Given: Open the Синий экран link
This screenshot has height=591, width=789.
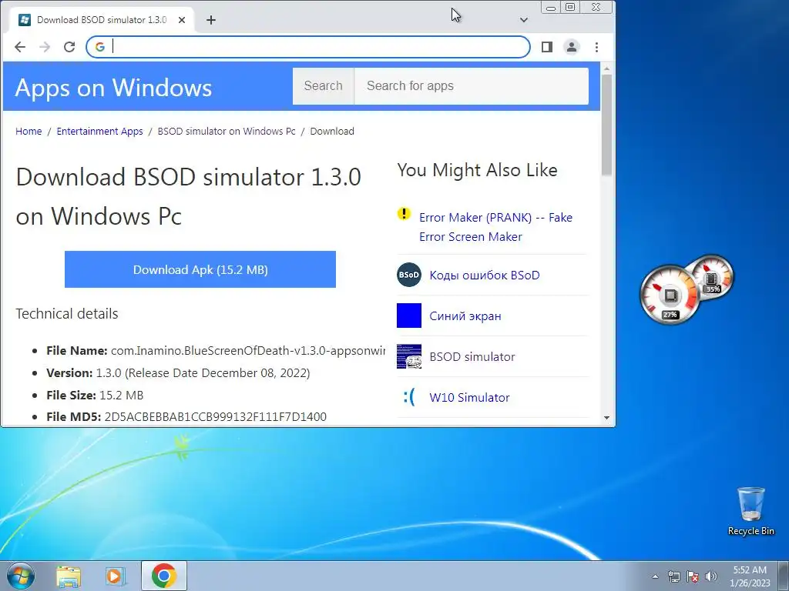Looking at the screenshot, I should (465, 316).
